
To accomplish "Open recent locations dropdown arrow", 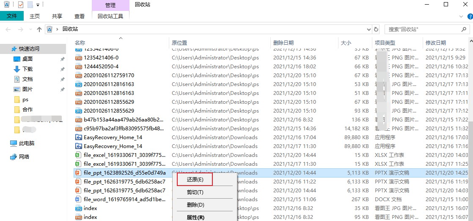I will [x=30, y=30].
